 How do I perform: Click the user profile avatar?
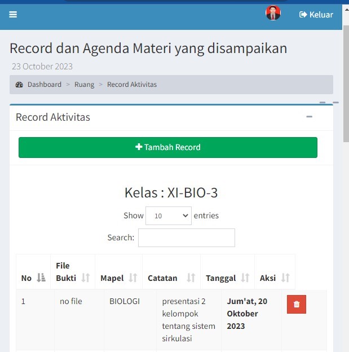273,14
